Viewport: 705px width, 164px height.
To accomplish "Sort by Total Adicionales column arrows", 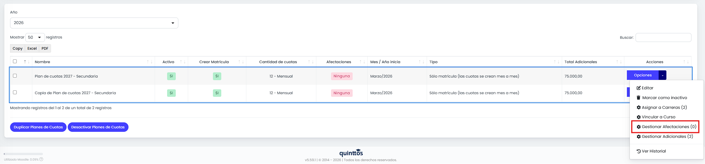I will point(619,62).
